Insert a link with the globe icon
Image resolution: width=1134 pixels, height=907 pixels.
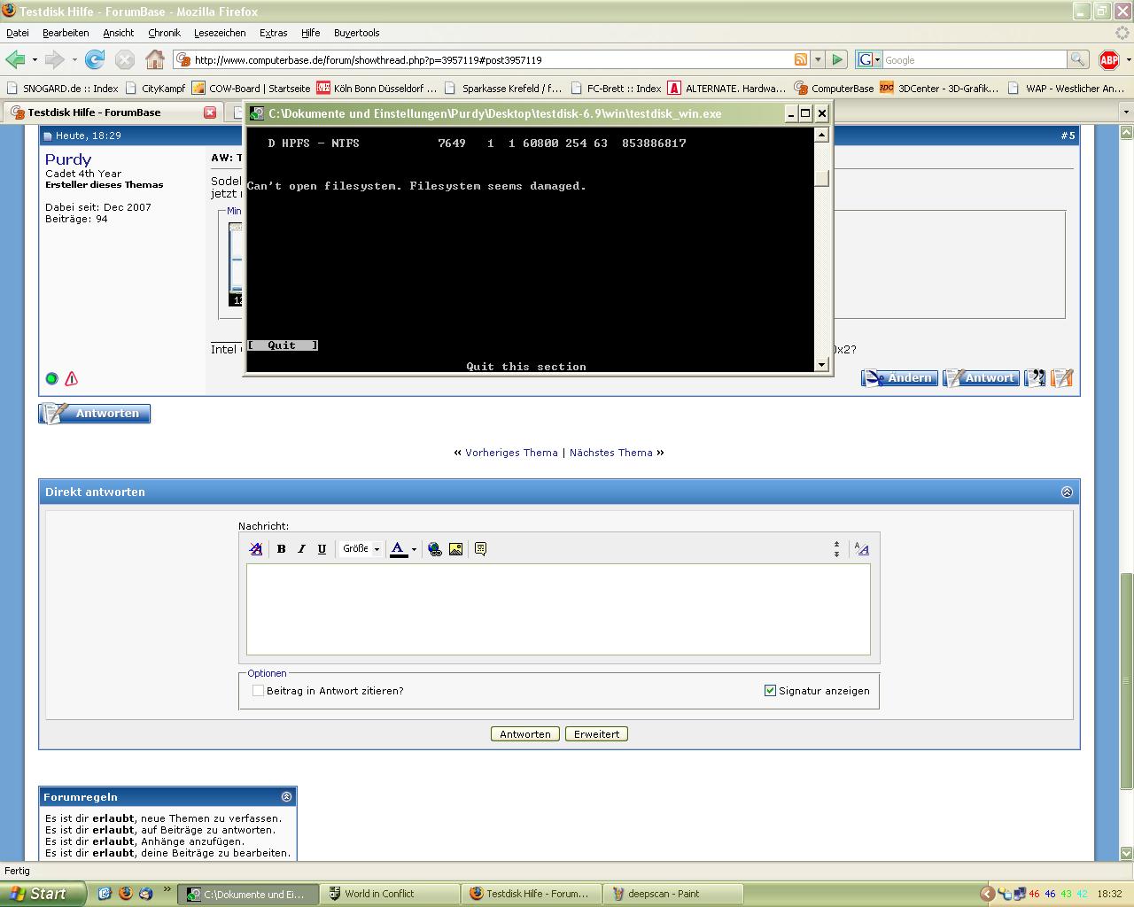point(435,549)
